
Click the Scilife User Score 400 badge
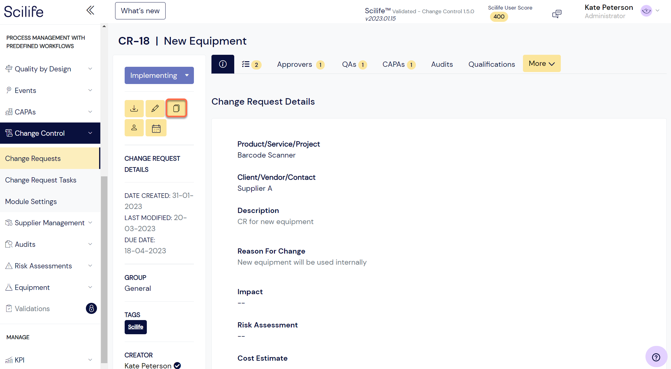pos(499,17)
